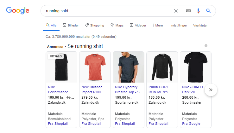
Task: Open the Maps tab
Action: (x=117, y=26)
